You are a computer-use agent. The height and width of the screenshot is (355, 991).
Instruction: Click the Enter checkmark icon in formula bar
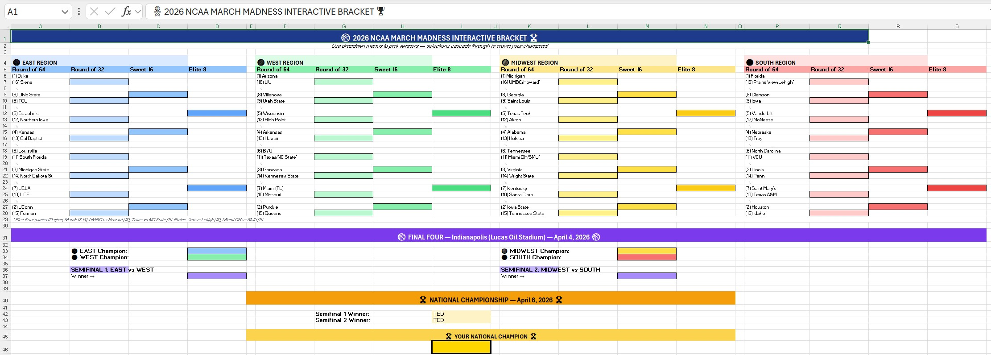pos(110,12)
